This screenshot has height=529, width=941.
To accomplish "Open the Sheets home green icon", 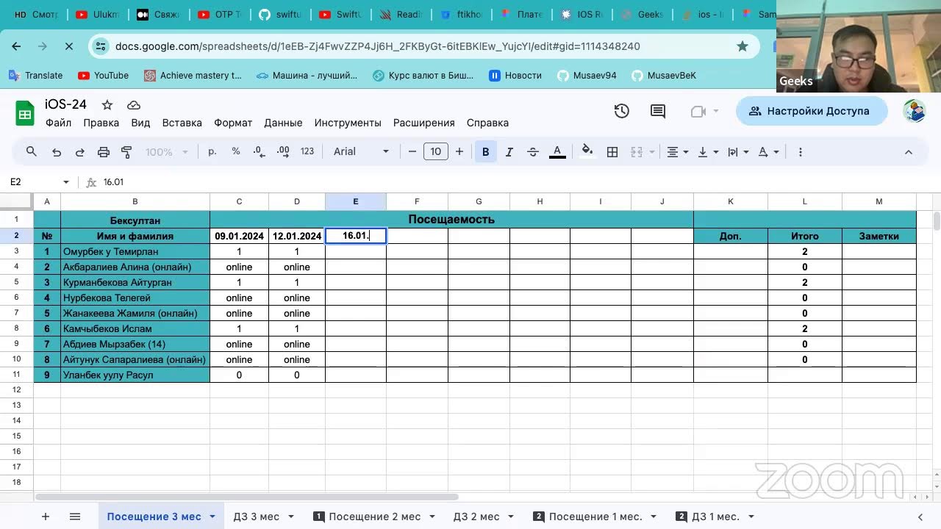I will point(25,113).
